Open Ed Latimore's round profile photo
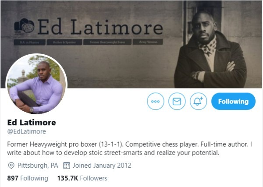The image size is (263, 187). 36,84
